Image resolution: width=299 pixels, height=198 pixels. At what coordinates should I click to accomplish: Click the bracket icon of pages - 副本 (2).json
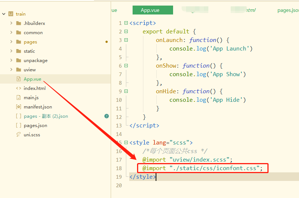[19, 116]
